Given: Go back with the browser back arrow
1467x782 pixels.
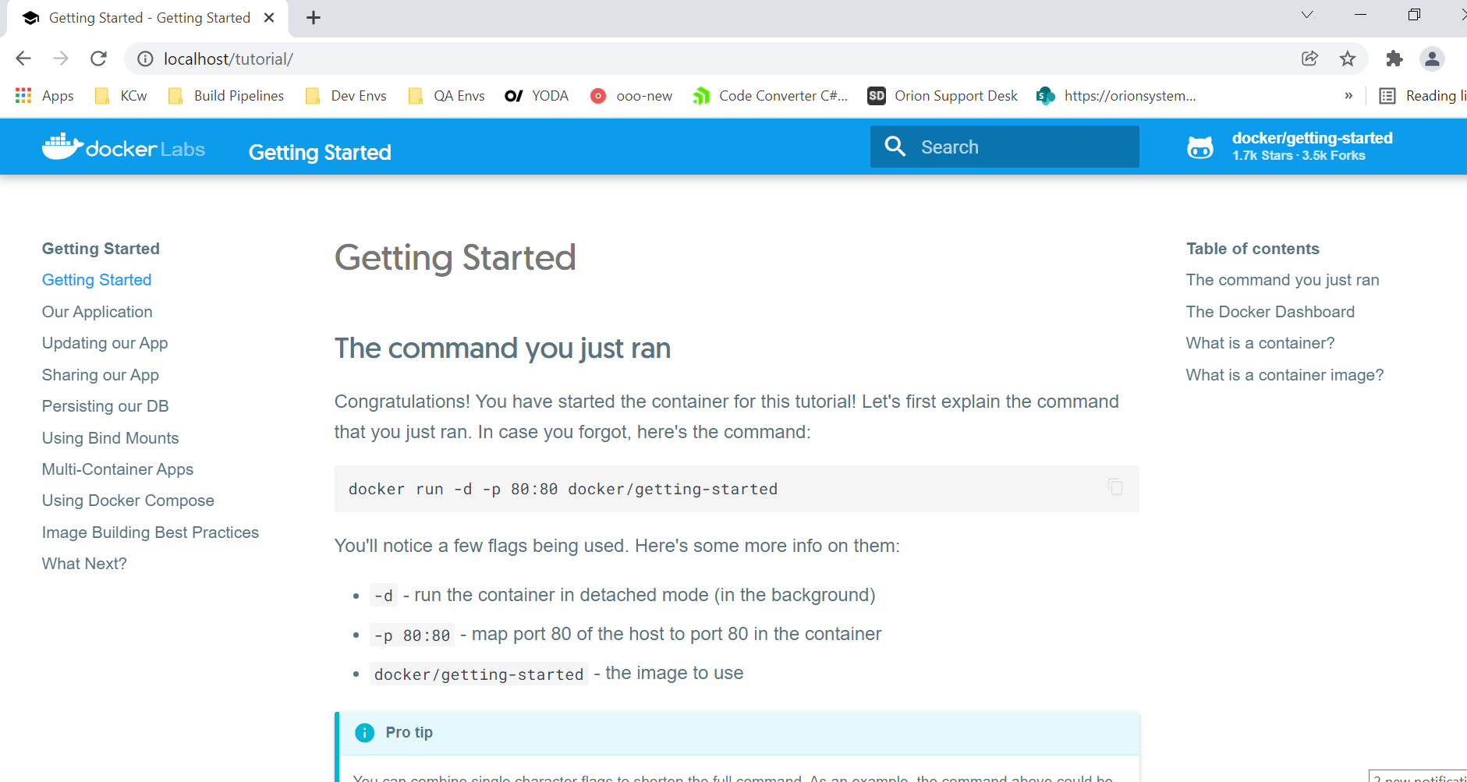Looking at the screenshot, I should point(23,58).
